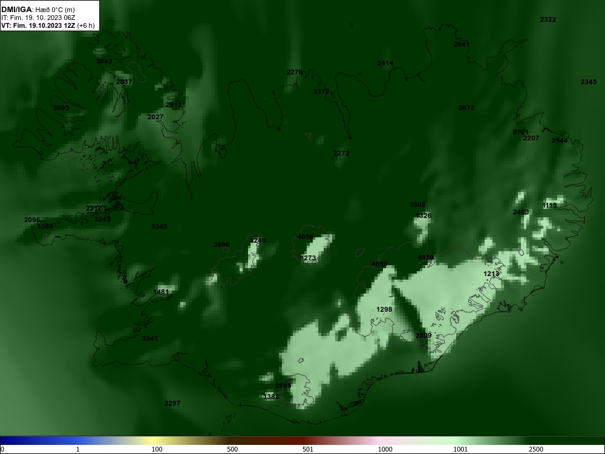
Task: Click the legend label 501
Action: point(308,449)
